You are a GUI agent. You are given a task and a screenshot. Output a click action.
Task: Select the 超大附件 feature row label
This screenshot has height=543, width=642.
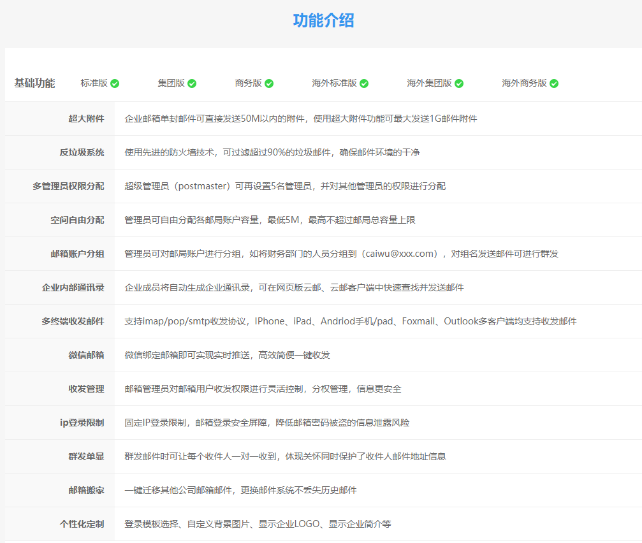coord(86,119)
